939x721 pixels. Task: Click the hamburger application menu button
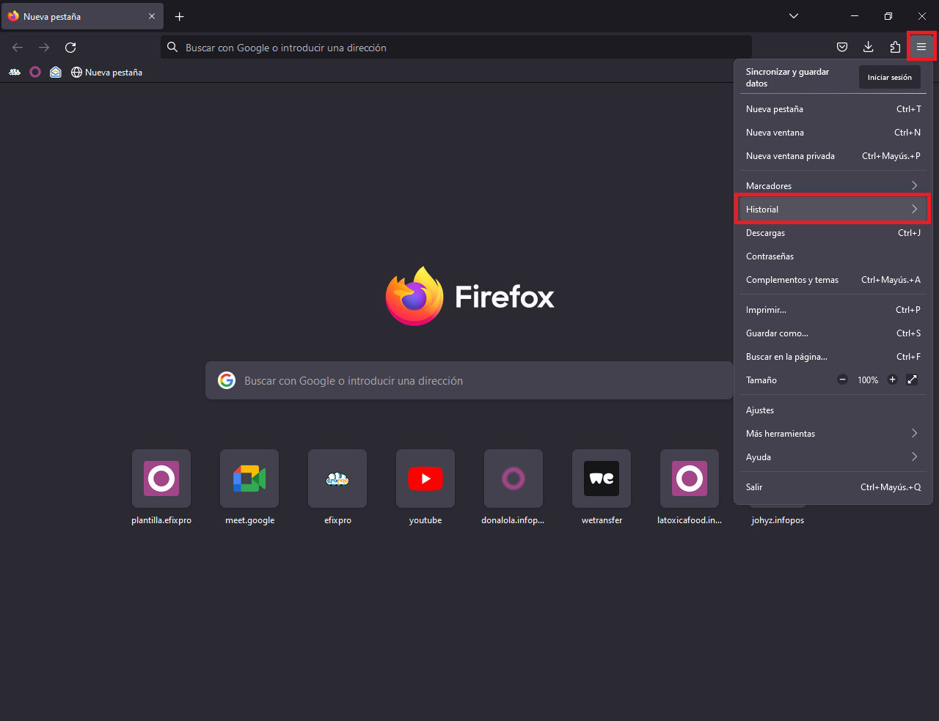pos(921,47)
